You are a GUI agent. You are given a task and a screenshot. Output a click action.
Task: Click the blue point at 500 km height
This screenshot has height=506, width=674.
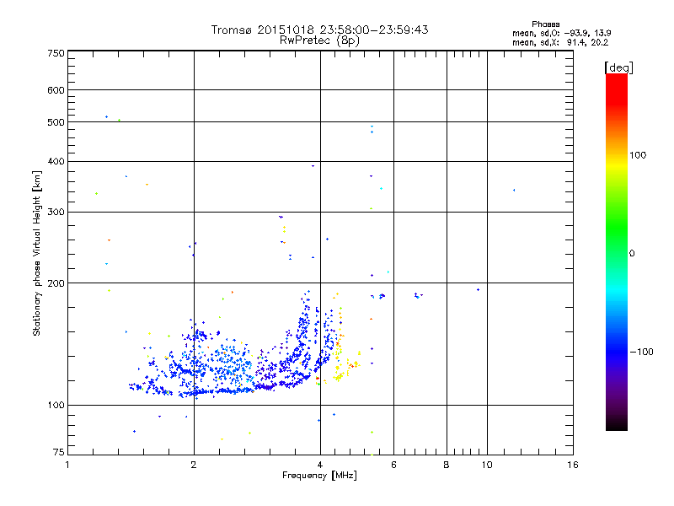(x=107, y=117)
